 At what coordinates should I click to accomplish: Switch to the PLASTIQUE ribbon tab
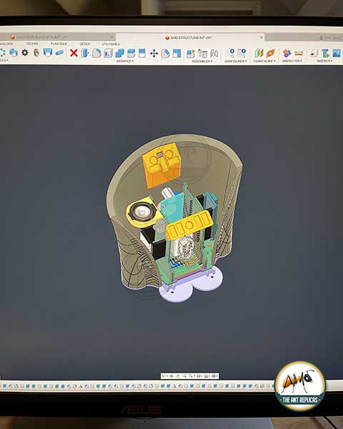tap(59, 44)
